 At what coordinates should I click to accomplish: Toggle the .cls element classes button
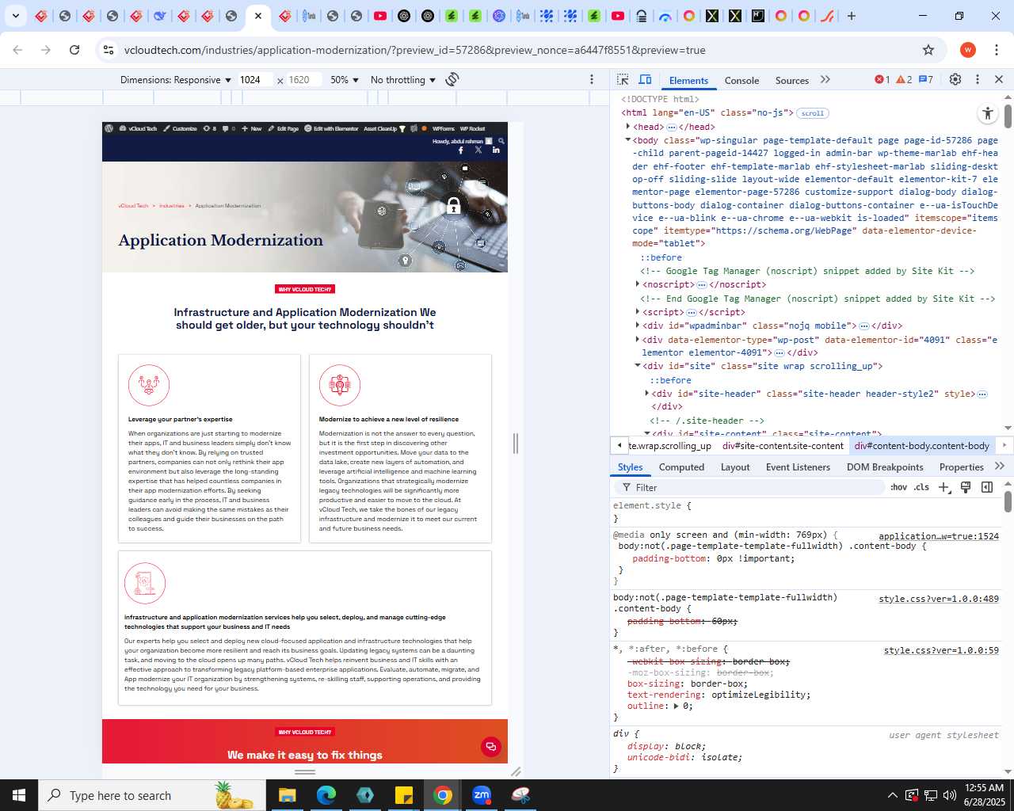(x=921, y=487)
